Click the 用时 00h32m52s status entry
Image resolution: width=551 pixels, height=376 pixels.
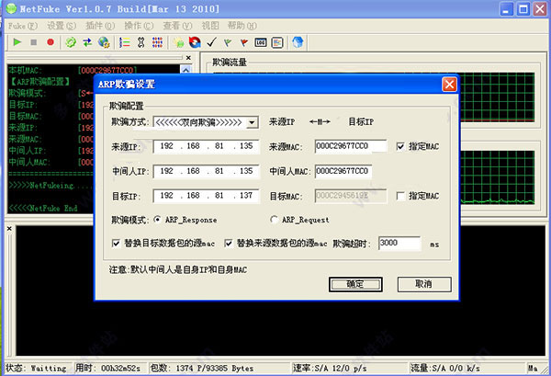tap(107, 369)
